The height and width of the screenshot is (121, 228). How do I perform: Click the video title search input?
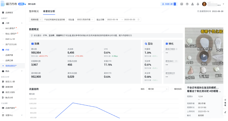[54, 20]
